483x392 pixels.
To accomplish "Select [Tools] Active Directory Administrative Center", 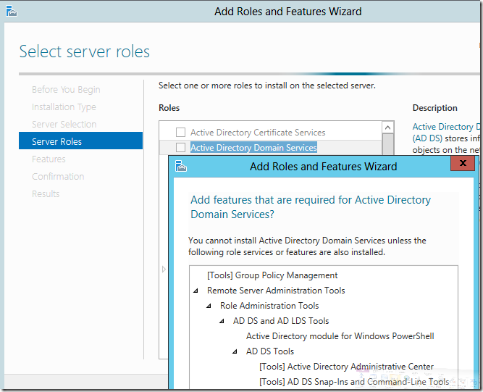I will pos(346,367).
